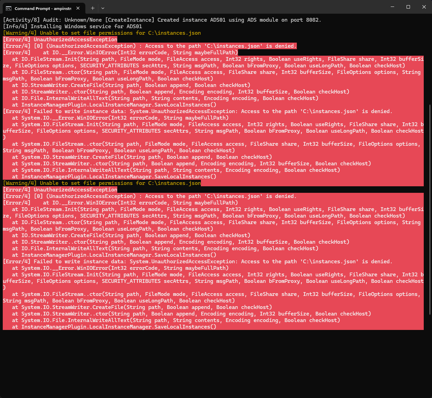Click the vertical scrollbar thumb
The width and height of the screenshot is (432, 398).
pyautogui.click(x=430, y=210)
